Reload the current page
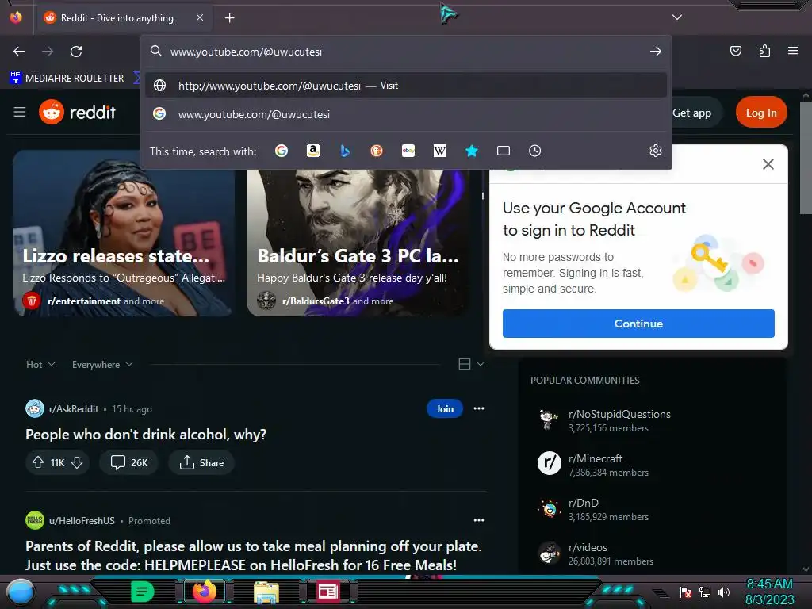This screenshot has width=812, height=609. point(76,52)
